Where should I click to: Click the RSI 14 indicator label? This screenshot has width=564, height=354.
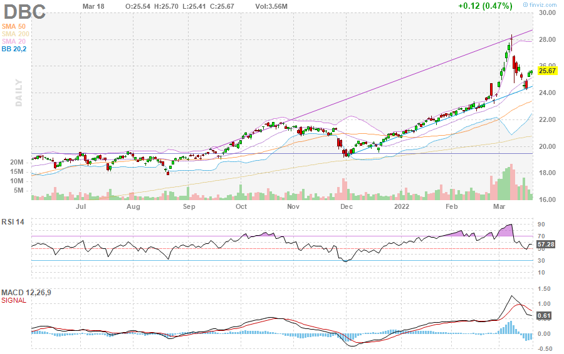13,222
